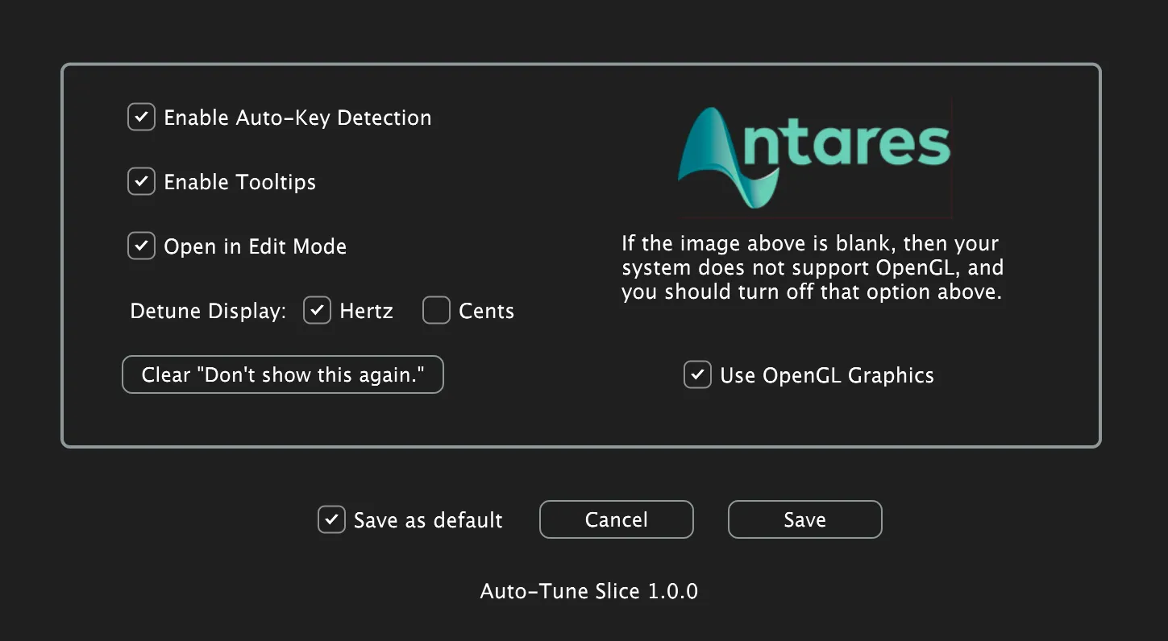Click the "Enable Tooltips" label text
Image resolution: width=1168 pixels, height=641 pixels.
[x=239, y=182]
